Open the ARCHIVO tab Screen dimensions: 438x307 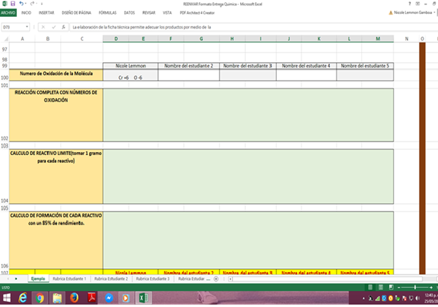click(8, 13)
